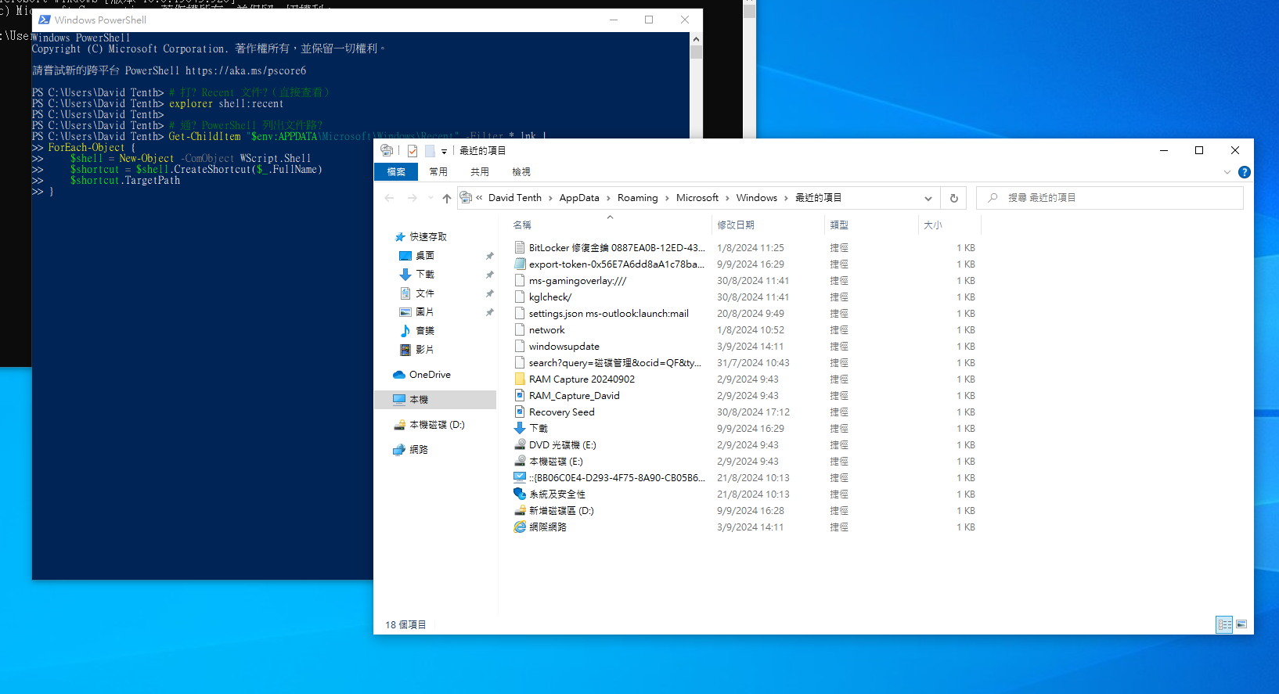Image resolution: width=1279 pixels, height=694 pixels.
Task: Click the 9/9/2024 16:28 date cell
Action: click(750, 511)
